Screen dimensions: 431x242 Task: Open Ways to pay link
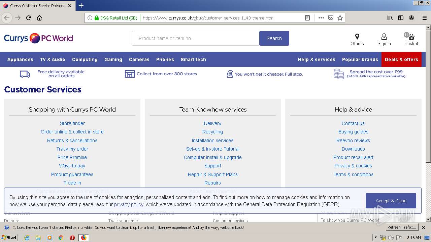[x=72, y=166]
